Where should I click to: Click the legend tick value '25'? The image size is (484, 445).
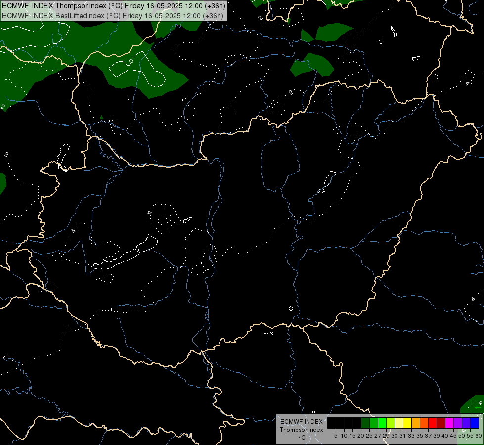pyautogui.click(x=369, y=436)
